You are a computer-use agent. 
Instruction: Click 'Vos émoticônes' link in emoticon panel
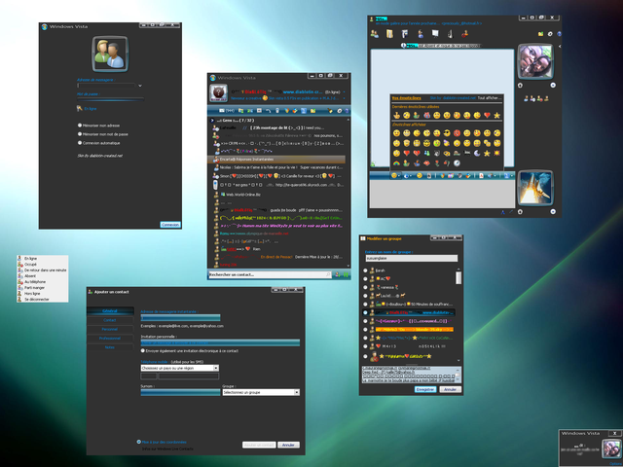click(407, 98)
